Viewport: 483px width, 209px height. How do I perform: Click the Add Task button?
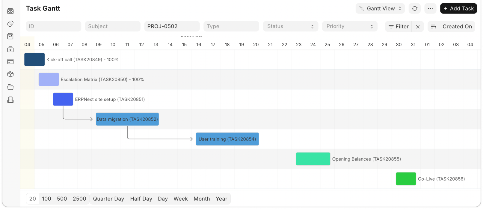(x=458, y=8)
